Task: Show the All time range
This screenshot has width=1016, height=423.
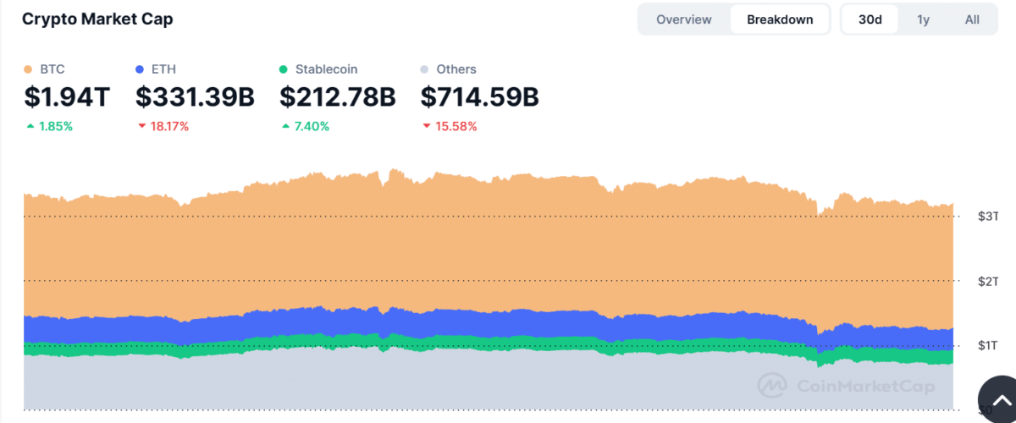Action: 972,19
